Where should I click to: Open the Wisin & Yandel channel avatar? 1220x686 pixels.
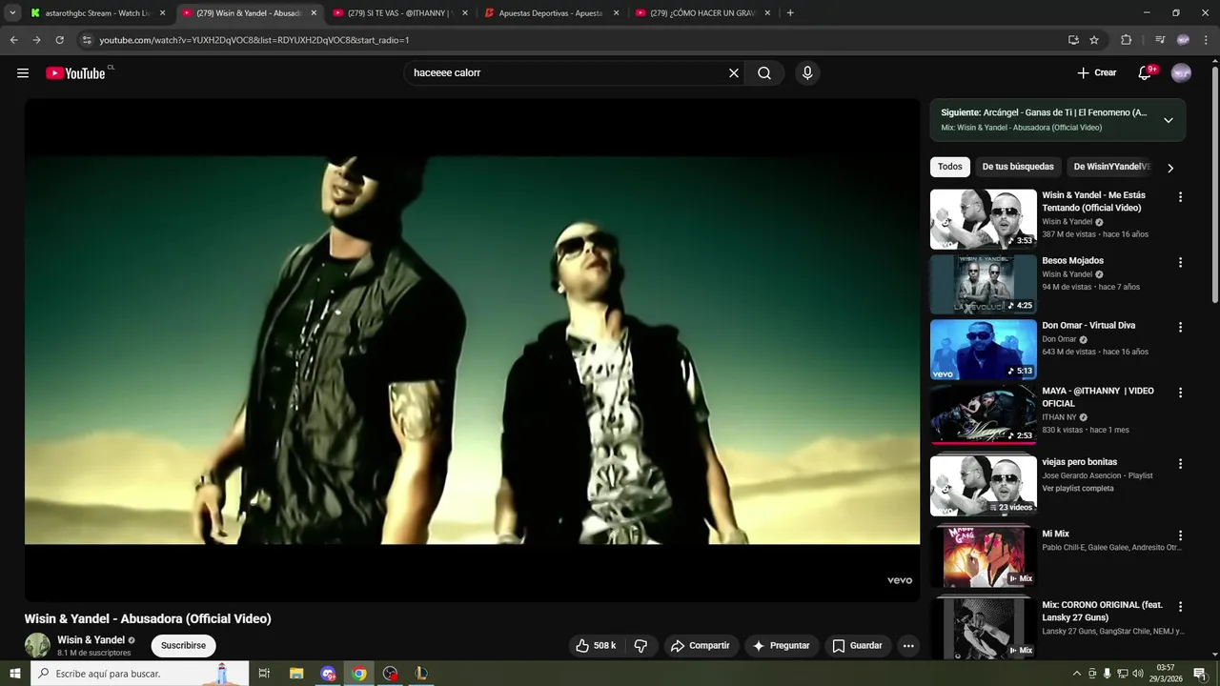tap(37, 645)
